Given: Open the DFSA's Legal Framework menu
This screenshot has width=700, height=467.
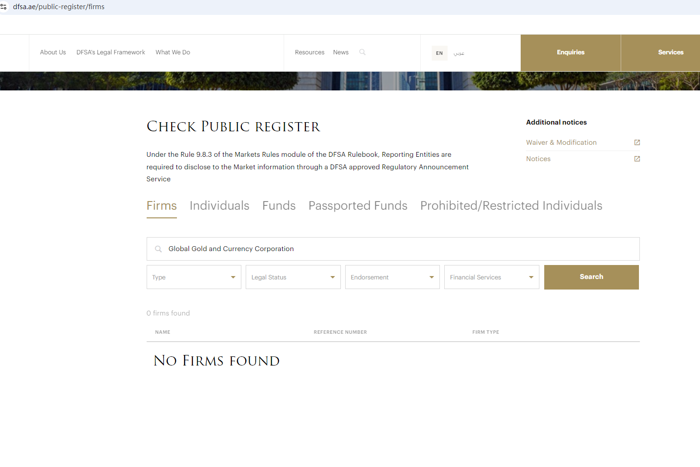Looking at the screenshot, I should pos(111,52).
